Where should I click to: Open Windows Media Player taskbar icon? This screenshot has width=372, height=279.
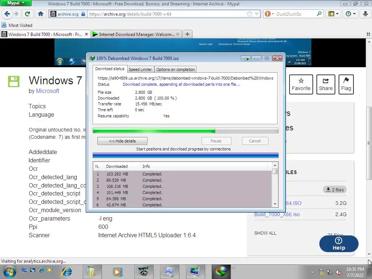(117, 272)
